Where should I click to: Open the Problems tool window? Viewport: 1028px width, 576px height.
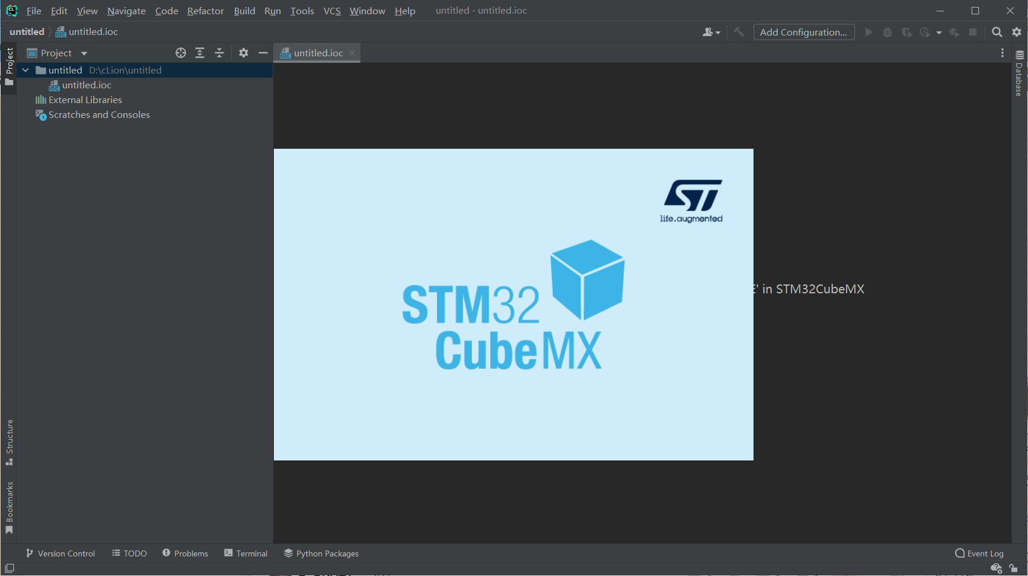pos(185,553)
